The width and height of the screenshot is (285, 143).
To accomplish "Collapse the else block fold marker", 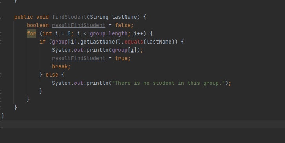I will click(x=0, y=75).
